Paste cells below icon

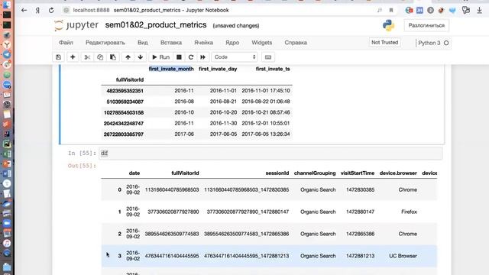(113, 57)
